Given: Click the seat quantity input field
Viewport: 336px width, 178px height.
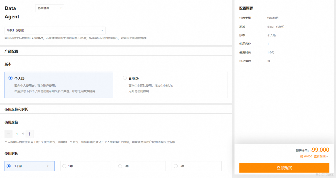Looking at the screenshot, I should [18, 134].
